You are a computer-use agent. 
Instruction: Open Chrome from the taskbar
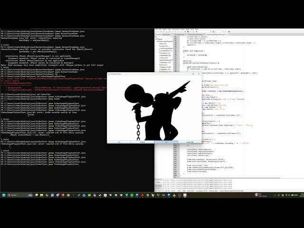click(68, 195)
